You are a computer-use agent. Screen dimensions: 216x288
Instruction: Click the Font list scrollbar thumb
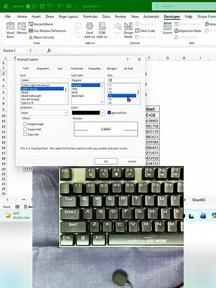point(66,90)
